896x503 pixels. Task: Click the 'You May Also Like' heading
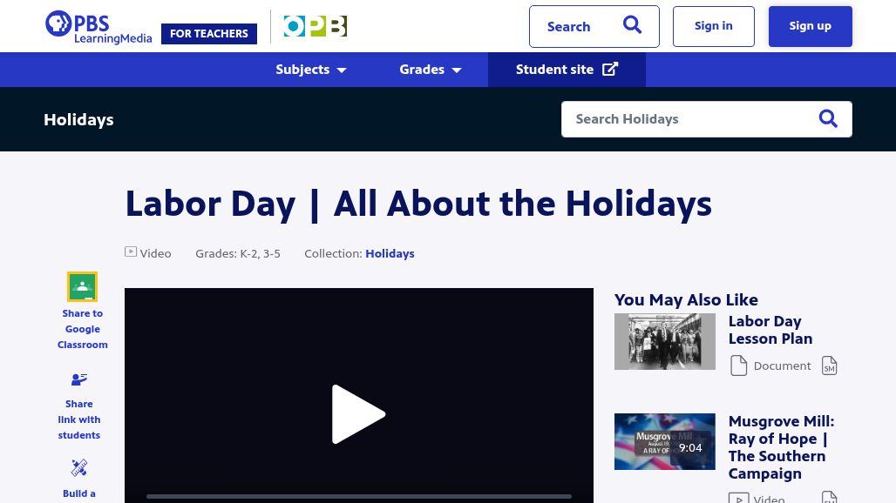click(686, 300)
